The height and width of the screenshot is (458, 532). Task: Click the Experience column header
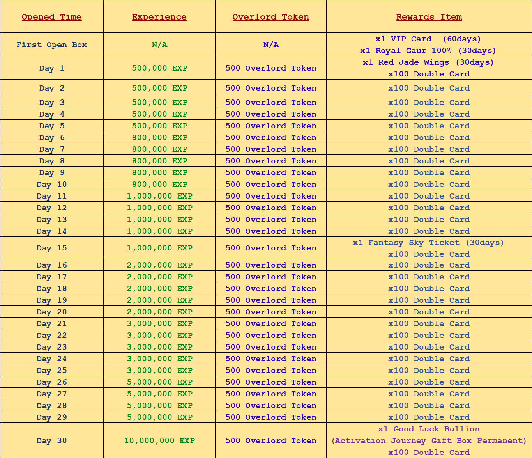(159, 17)
